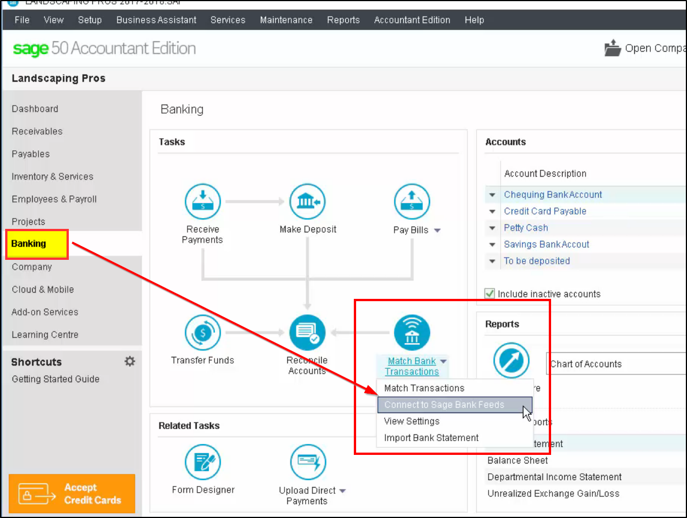
Task: Go to the Learning Centre
Action: pos(45,334)
